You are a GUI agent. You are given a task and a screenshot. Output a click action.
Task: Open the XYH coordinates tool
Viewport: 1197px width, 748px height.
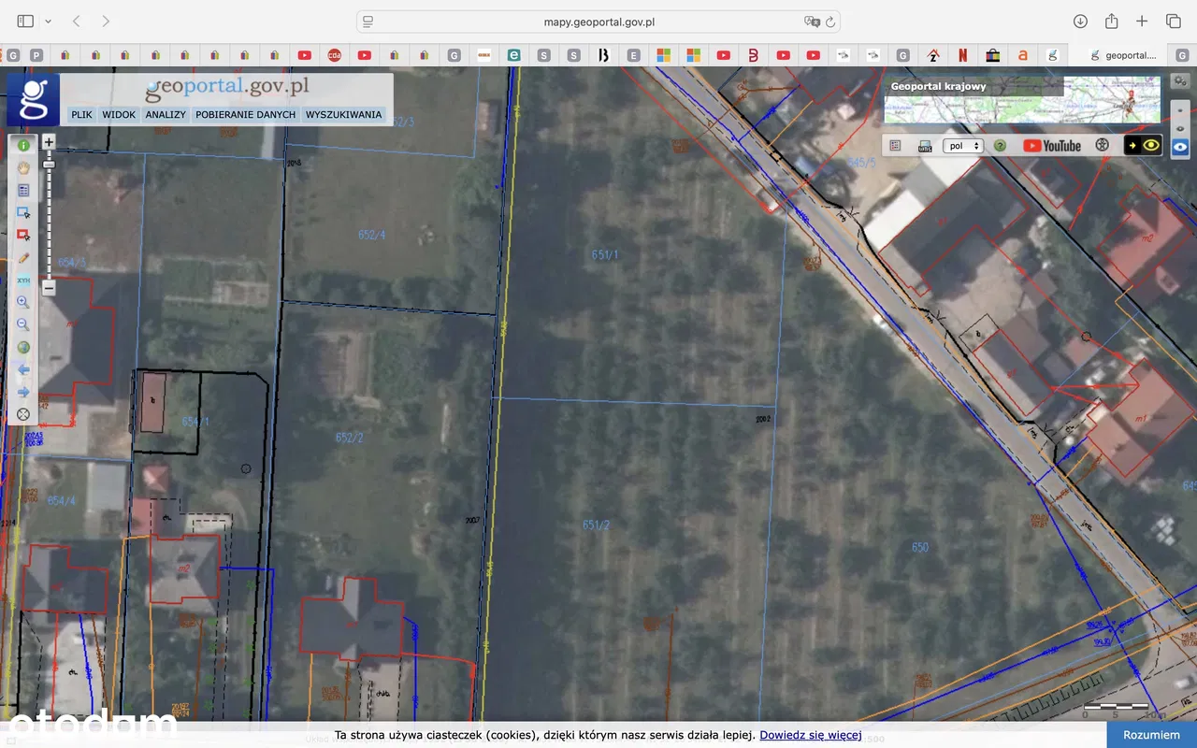23,280
